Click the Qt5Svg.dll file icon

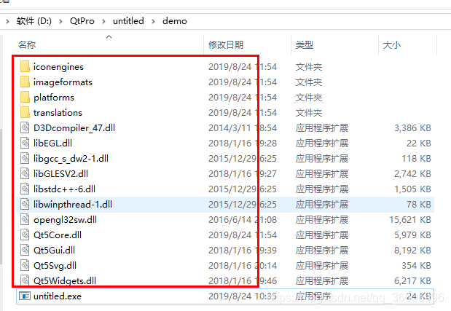pos(25,265)
